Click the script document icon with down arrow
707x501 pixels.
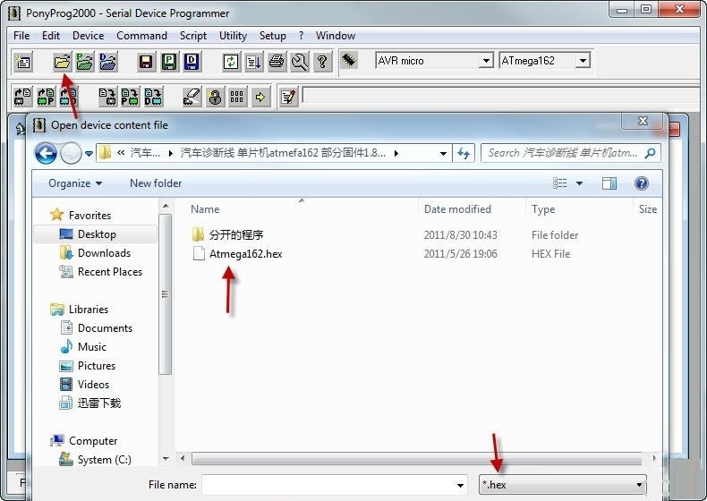coord(254,62)
